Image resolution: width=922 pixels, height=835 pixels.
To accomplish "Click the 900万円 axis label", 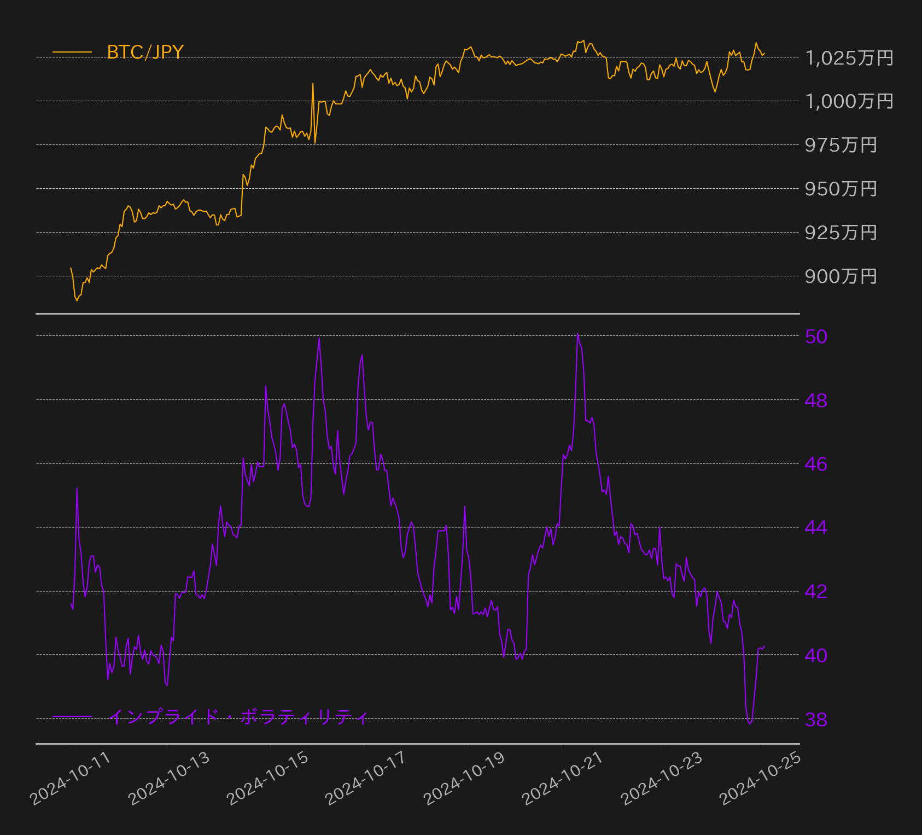I will (841, 277).
